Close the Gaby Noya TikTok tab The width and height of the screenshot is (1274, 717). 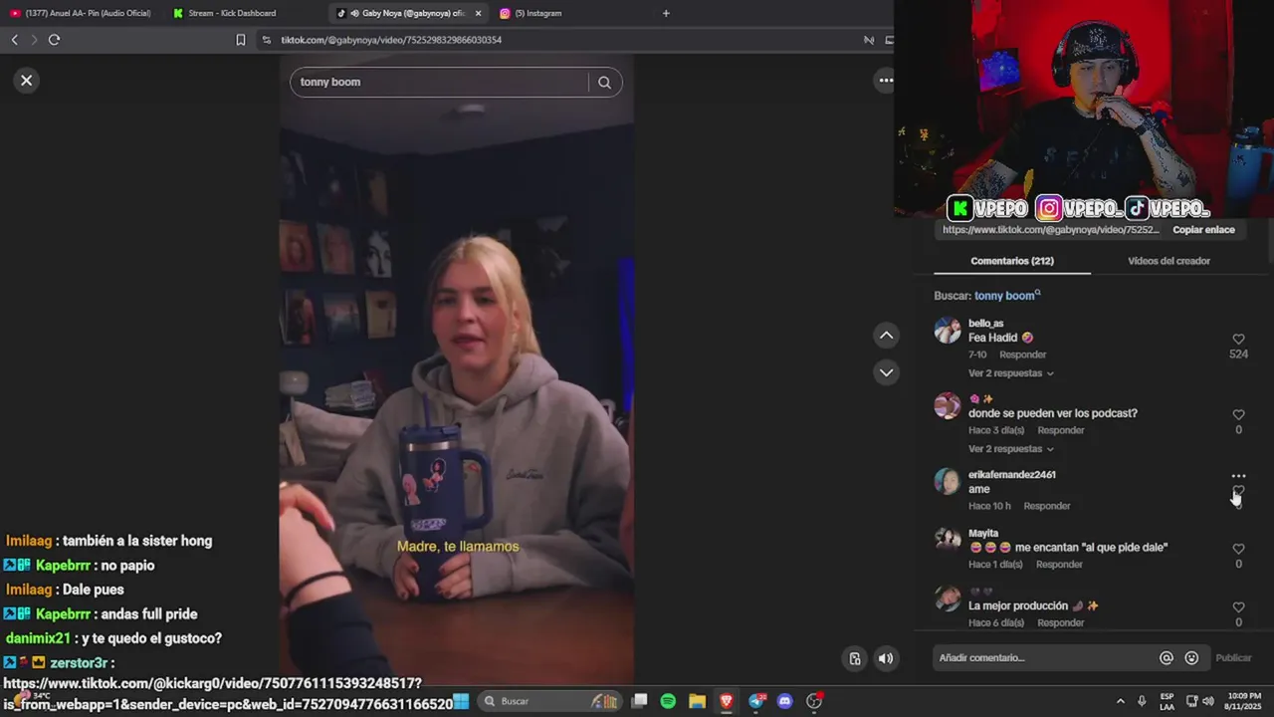pos(478,13)
